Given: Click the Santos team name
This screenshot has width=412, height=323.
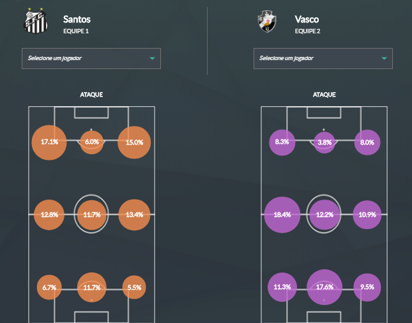Looking at the screenshot, I should pyautogui.click(x=77, y=19).
